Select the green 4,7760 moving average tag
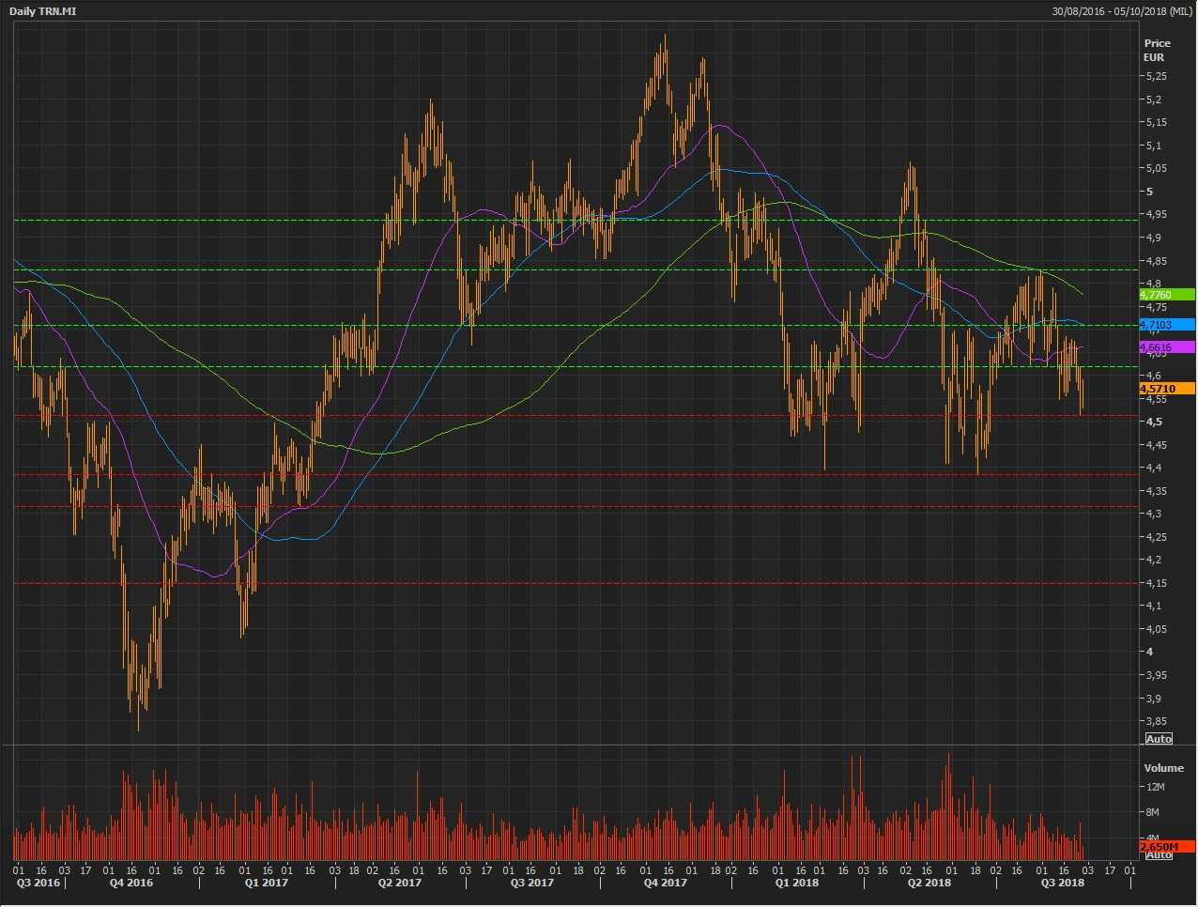The width and height of the screenshot is (1198, 907). pyautogui.click(x=1167, y=295)
